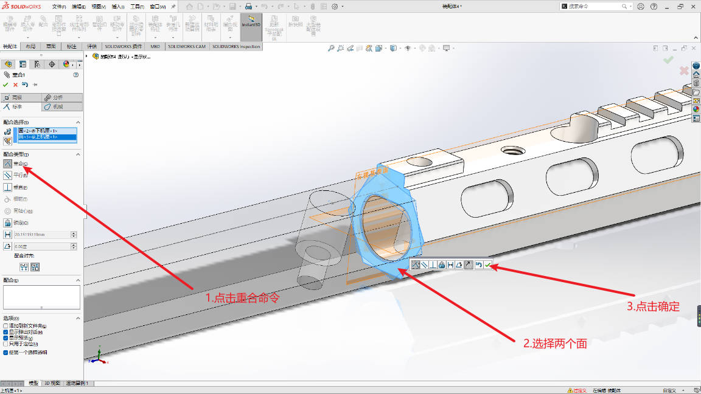Click angle icon on floating mate toolbar
The height and width of the screenshot is (394, 701).
[x=459, y=265]
